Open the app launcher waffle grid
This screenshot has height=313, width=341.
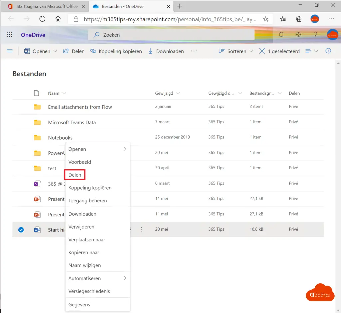(x=9, y=35)
